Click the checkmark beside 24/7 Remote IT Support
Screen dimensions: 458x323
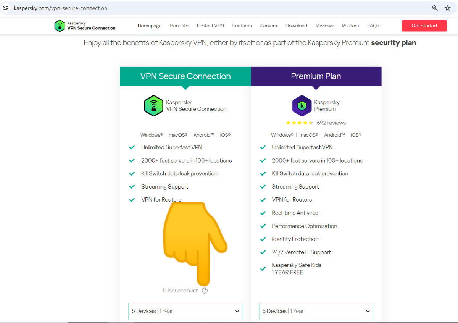pos(263,252)
